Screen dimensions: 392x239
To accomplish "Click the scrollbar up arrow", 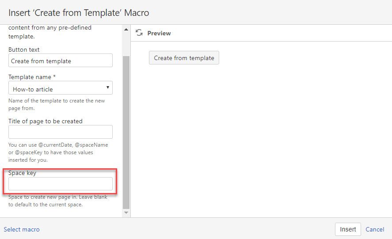I will [126, 30].
